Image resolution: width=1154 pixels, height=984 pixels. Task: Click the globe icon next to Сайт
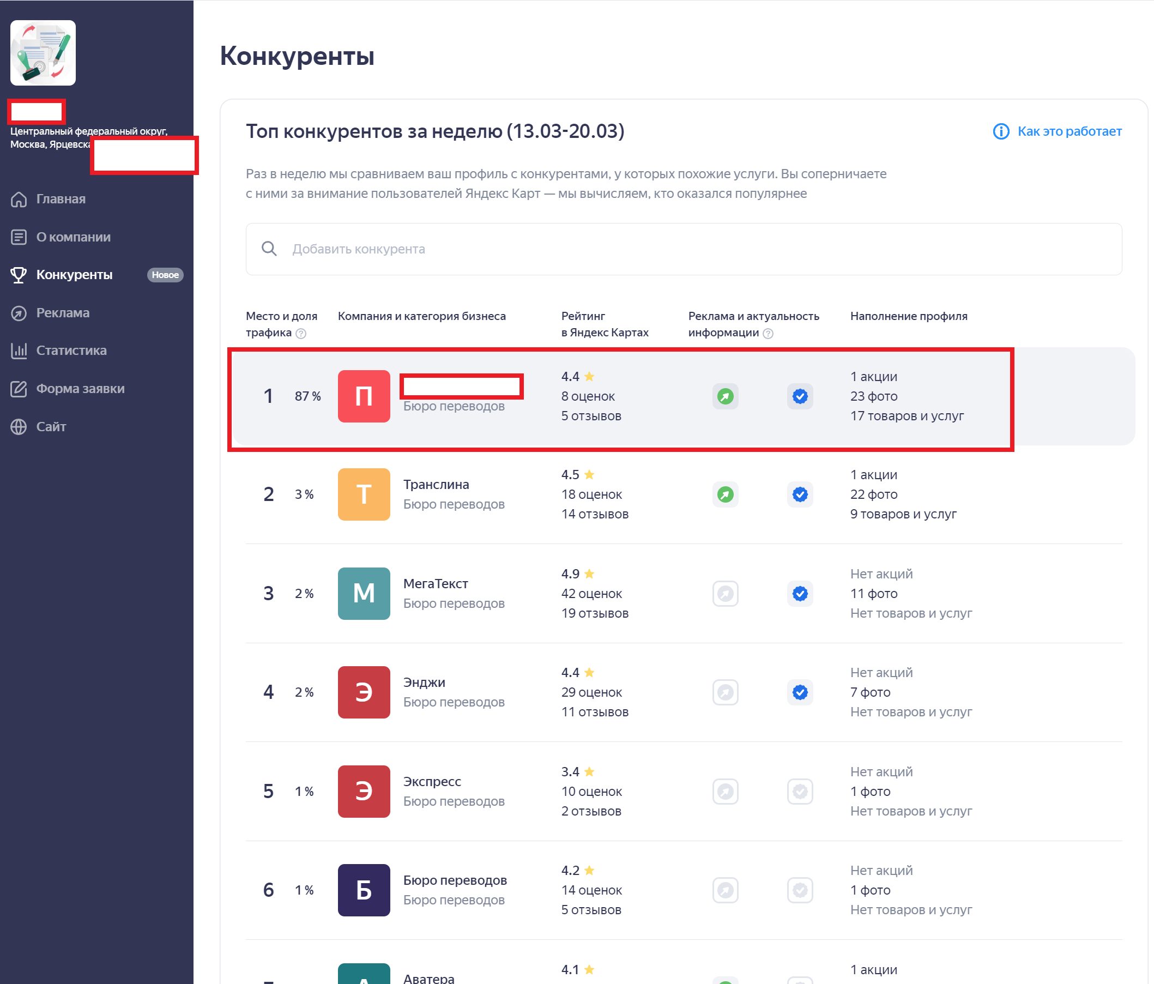[19, 426]
